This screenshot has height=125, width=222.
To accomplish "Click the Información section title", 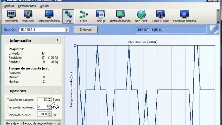I will point(20,41).
